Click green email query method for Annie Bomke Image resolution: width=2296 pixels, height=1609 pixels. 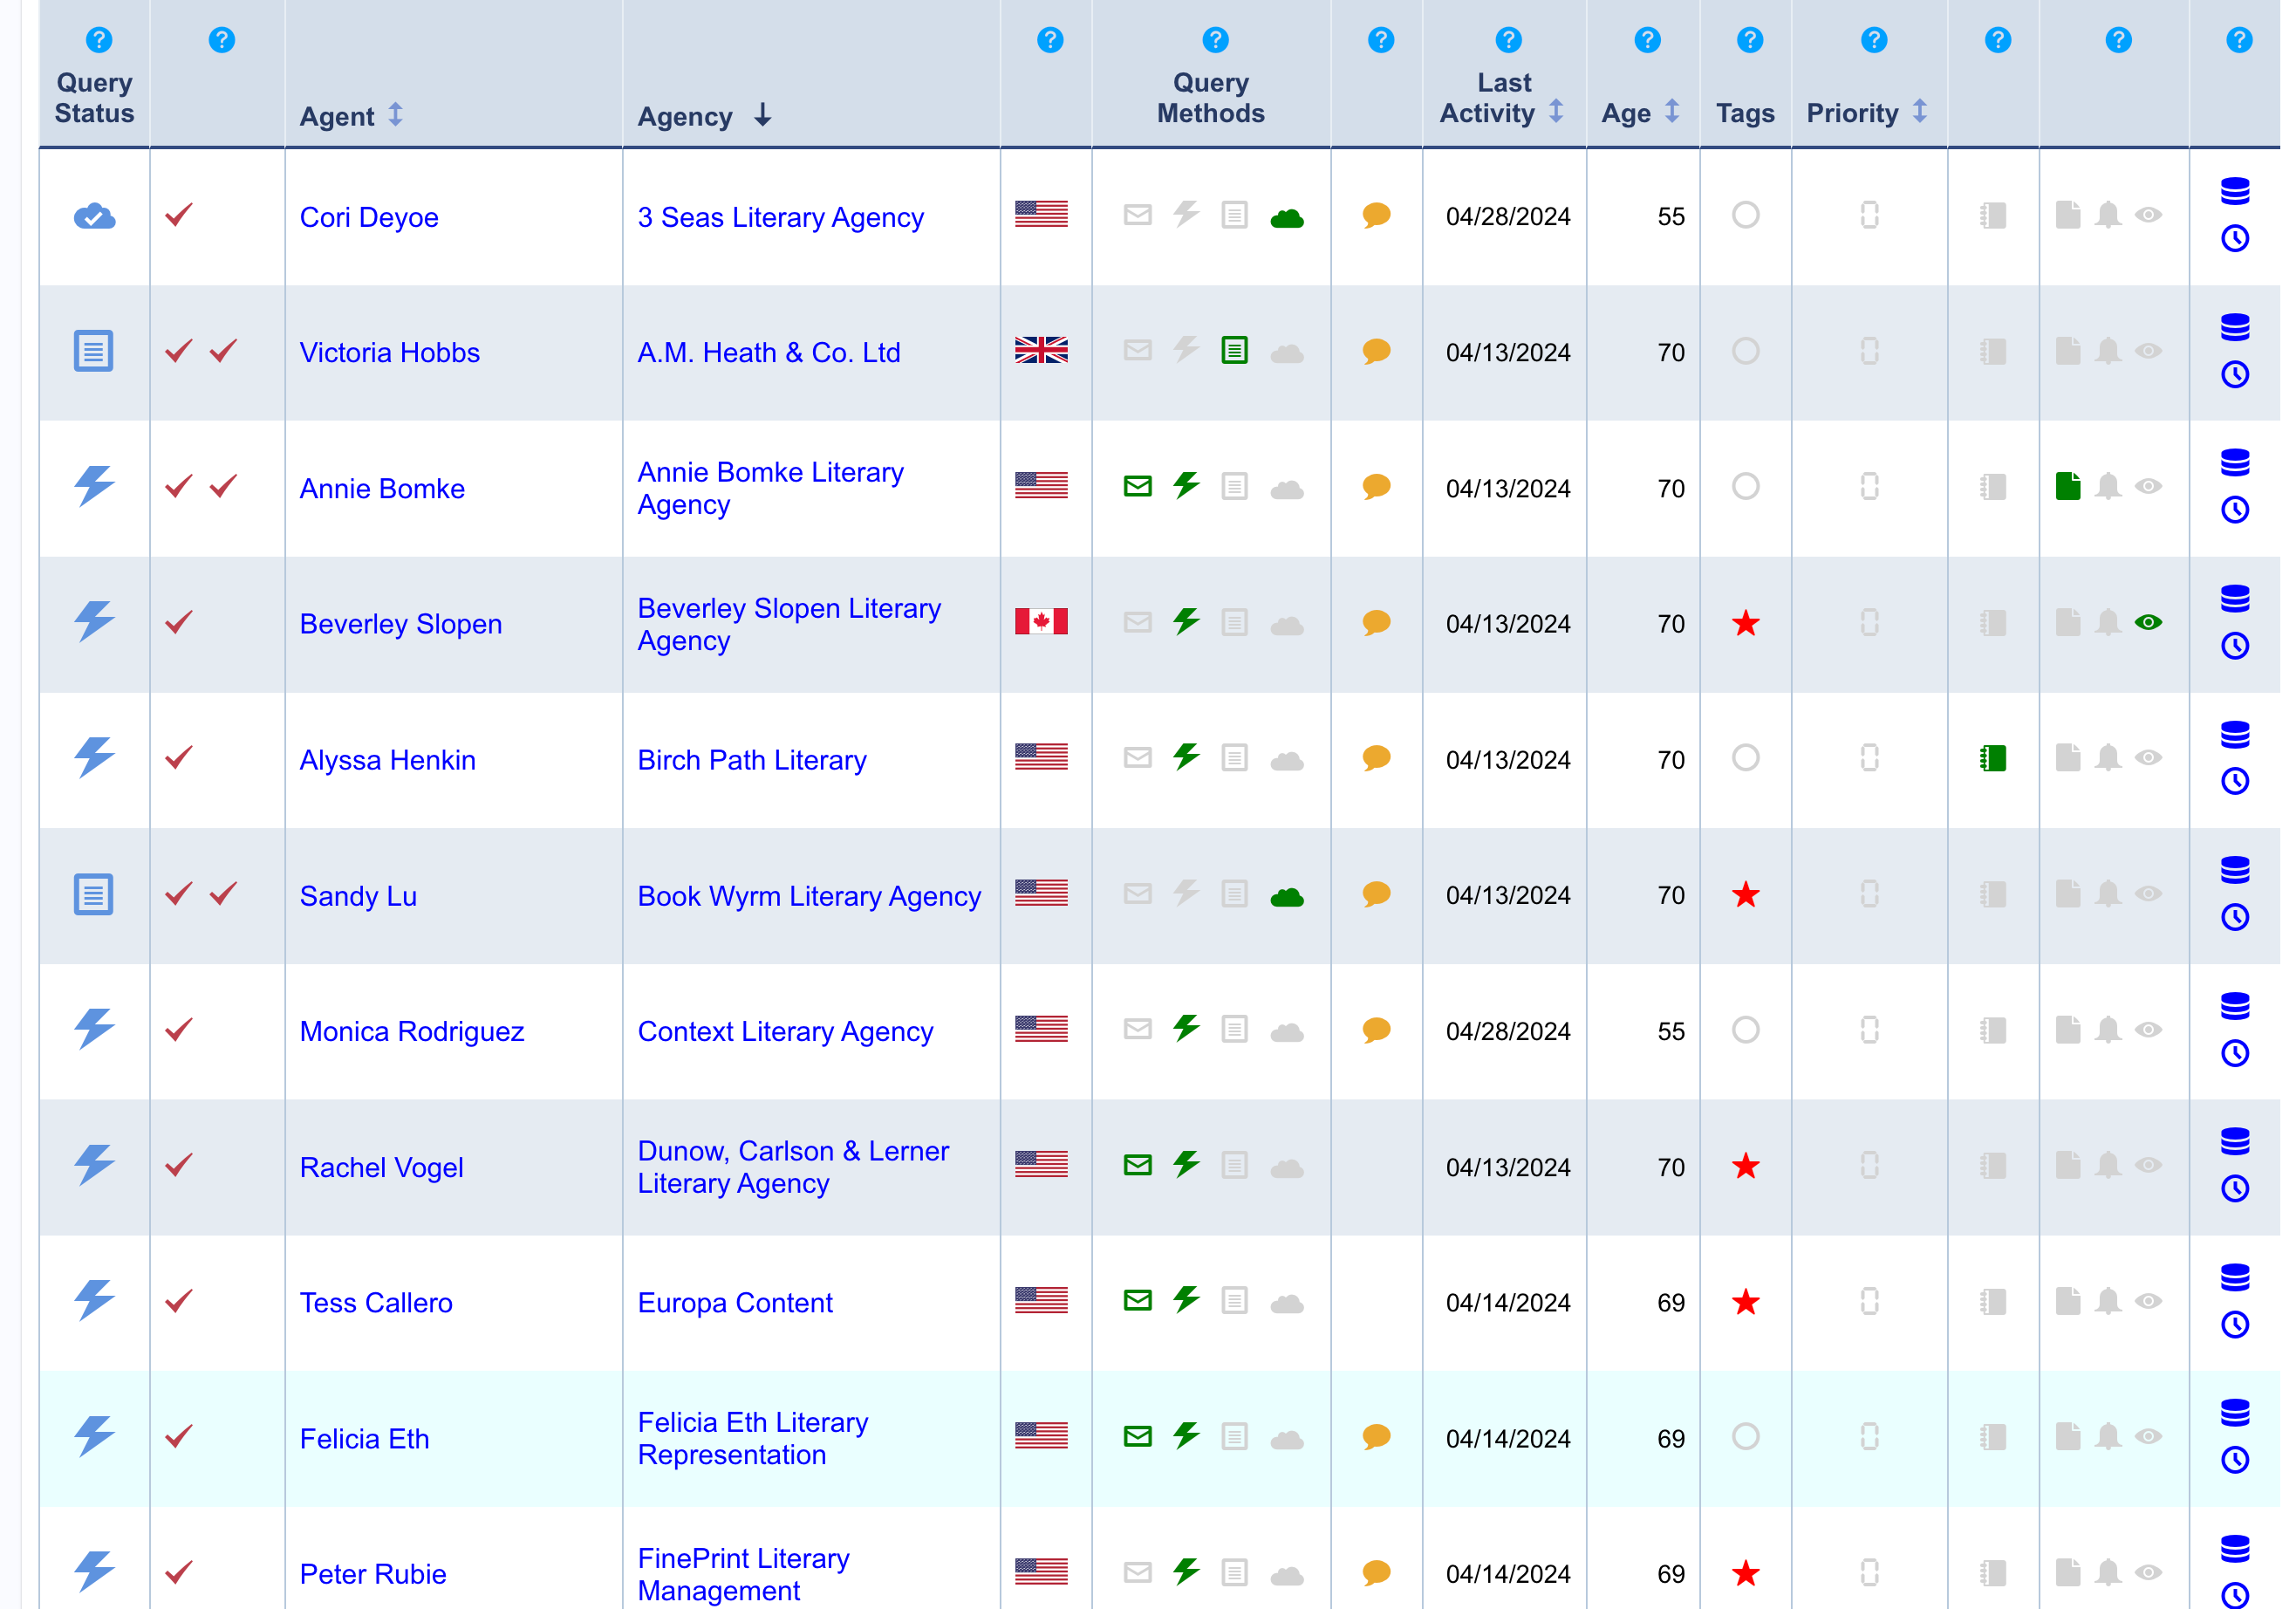(1138, 486)
